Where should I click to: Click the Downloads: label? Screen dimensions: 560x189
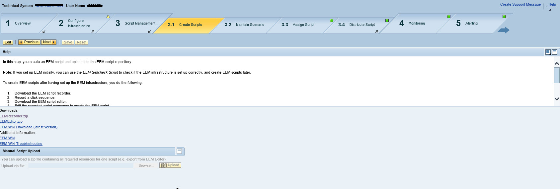(9, 110)
